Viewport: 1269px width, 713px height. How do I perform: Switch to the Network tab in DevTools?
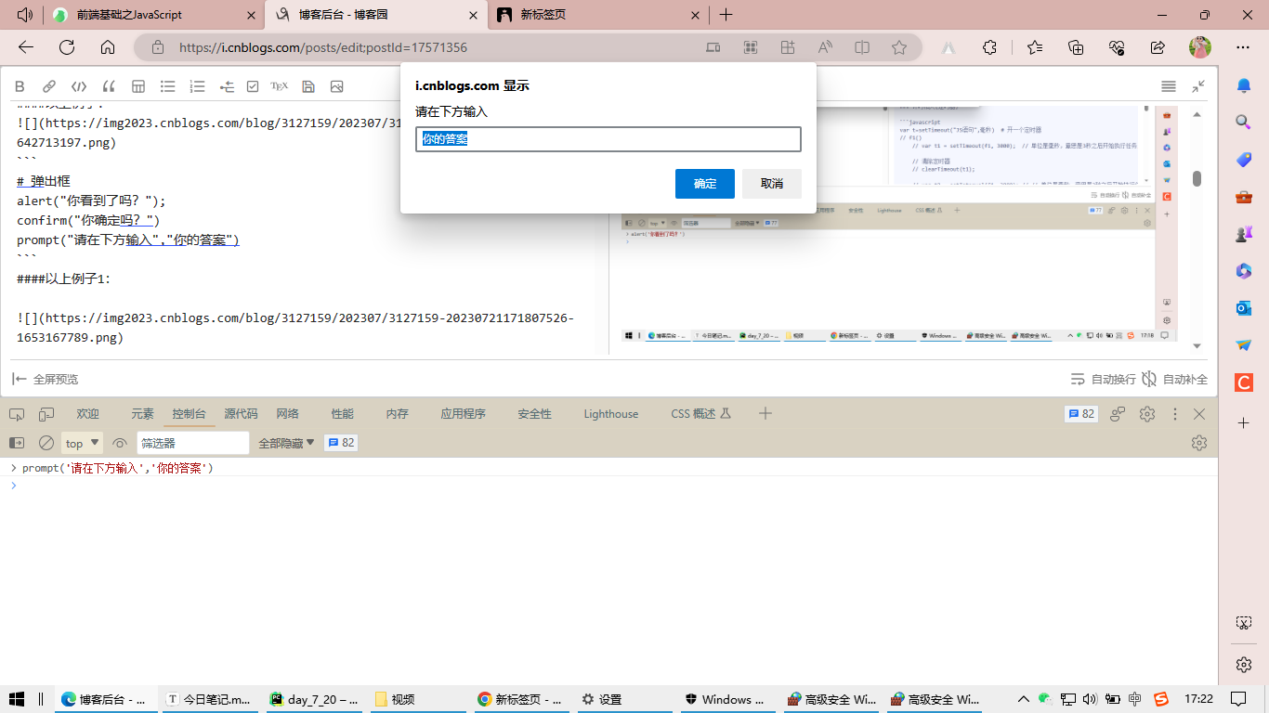288,414
